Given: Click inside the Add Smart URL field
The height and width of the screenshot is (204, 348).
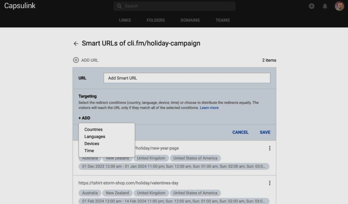Looking at the screenshot, I should (x=187, y=78).
